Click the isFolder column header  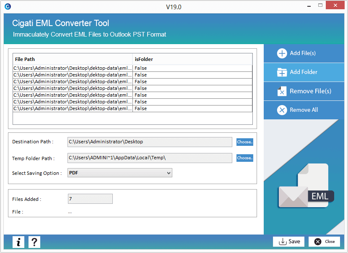[192, 59]
